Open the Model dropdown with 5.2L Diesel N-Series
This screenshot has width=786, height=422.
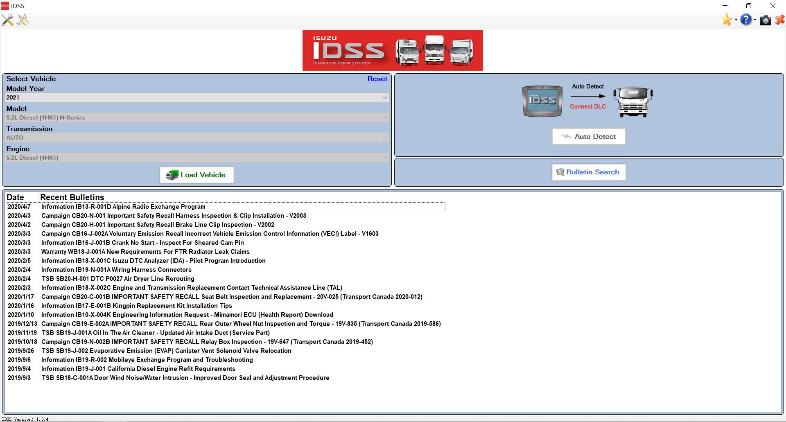pos(196,117)
